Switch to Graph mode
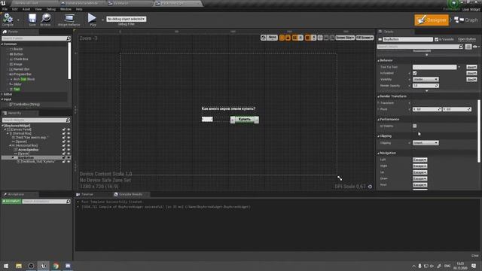The width and height of the screenshot is (482, 271). point(466,20)
